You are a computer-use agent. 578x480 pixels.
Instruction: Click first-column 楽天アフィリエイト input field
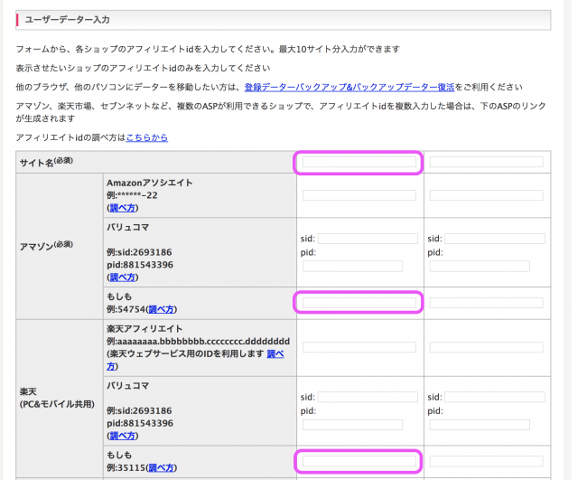coord(359,347)
